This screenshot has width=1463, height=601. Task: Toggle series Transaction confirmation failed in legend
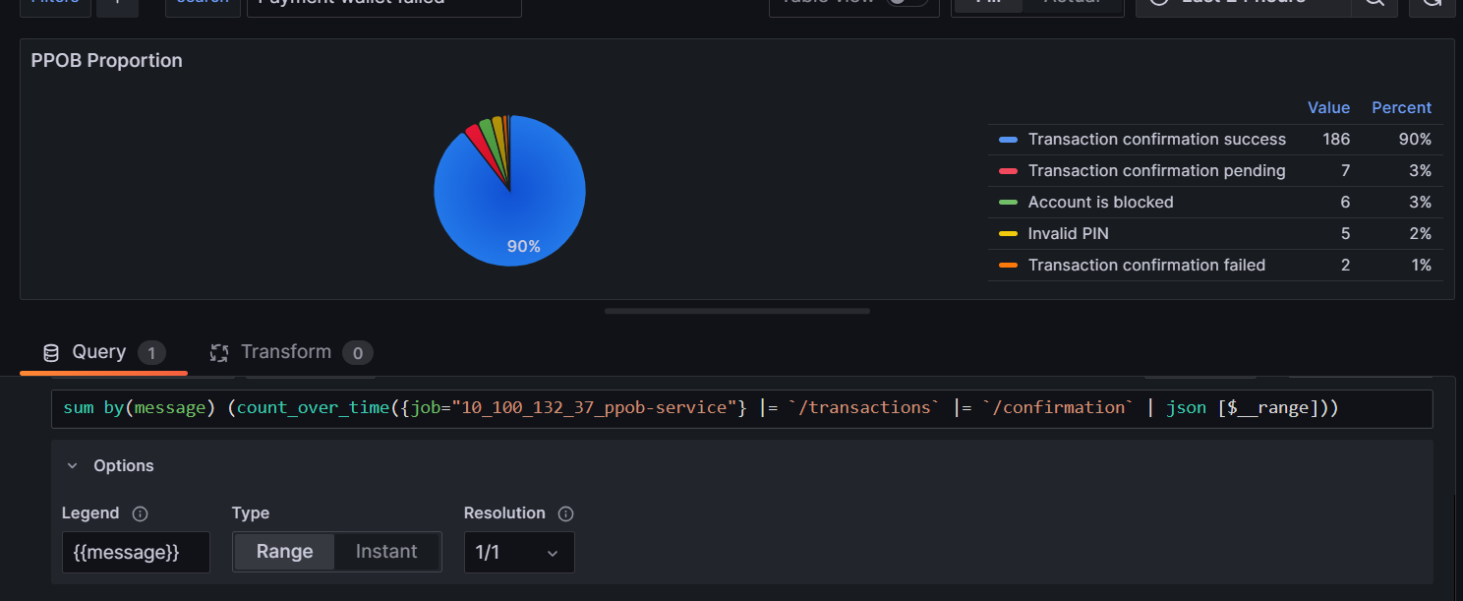coord(1146,266)
